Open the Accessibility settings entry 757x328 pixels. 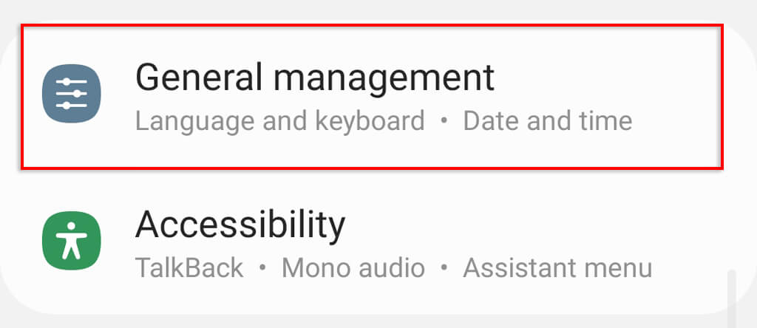tap(370, 242)
